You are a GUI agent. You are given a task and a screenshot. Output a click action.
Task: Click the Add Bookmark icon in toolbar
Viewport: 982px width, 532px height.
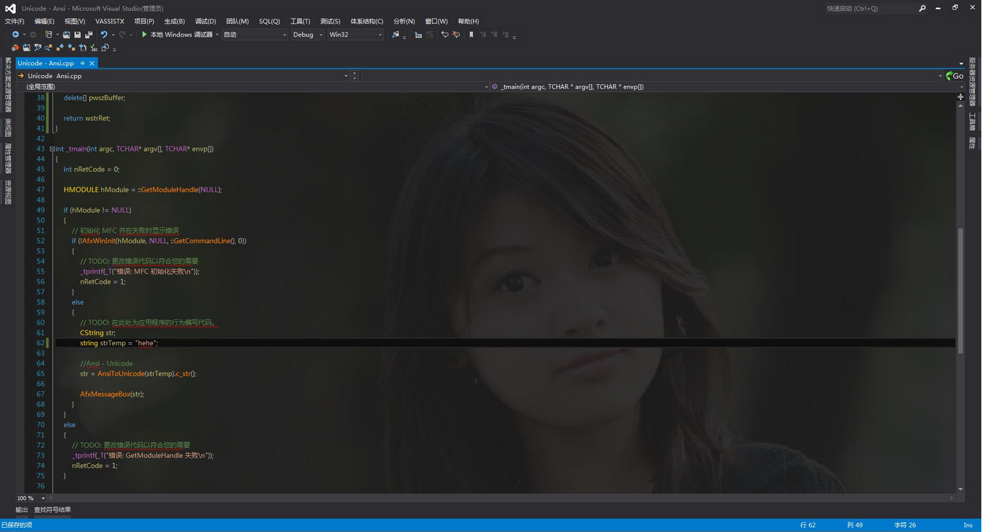tap(472, 34)
